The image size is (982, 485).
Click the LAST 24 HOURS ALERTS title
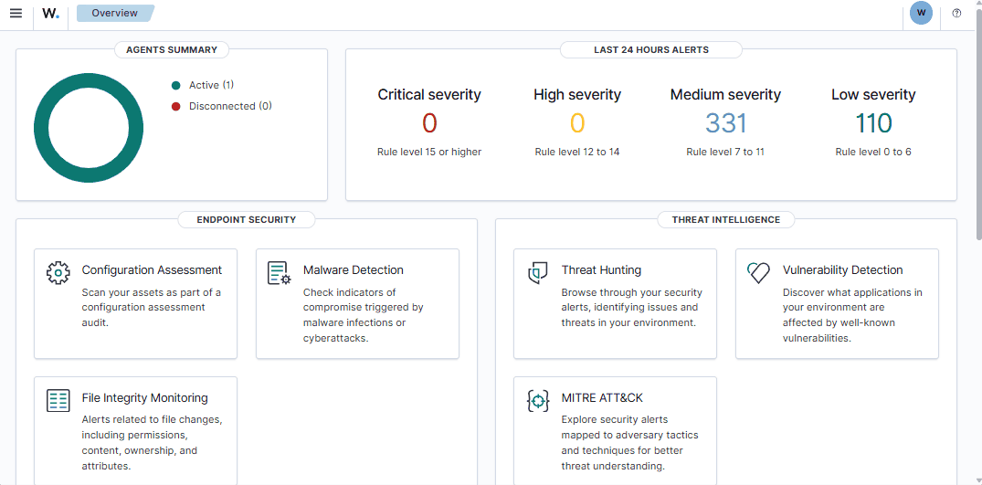coord(651,50)
